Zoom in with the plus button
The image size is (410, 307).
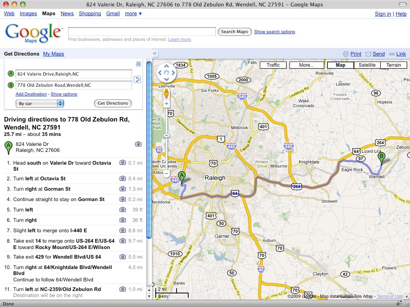(166, 104)
